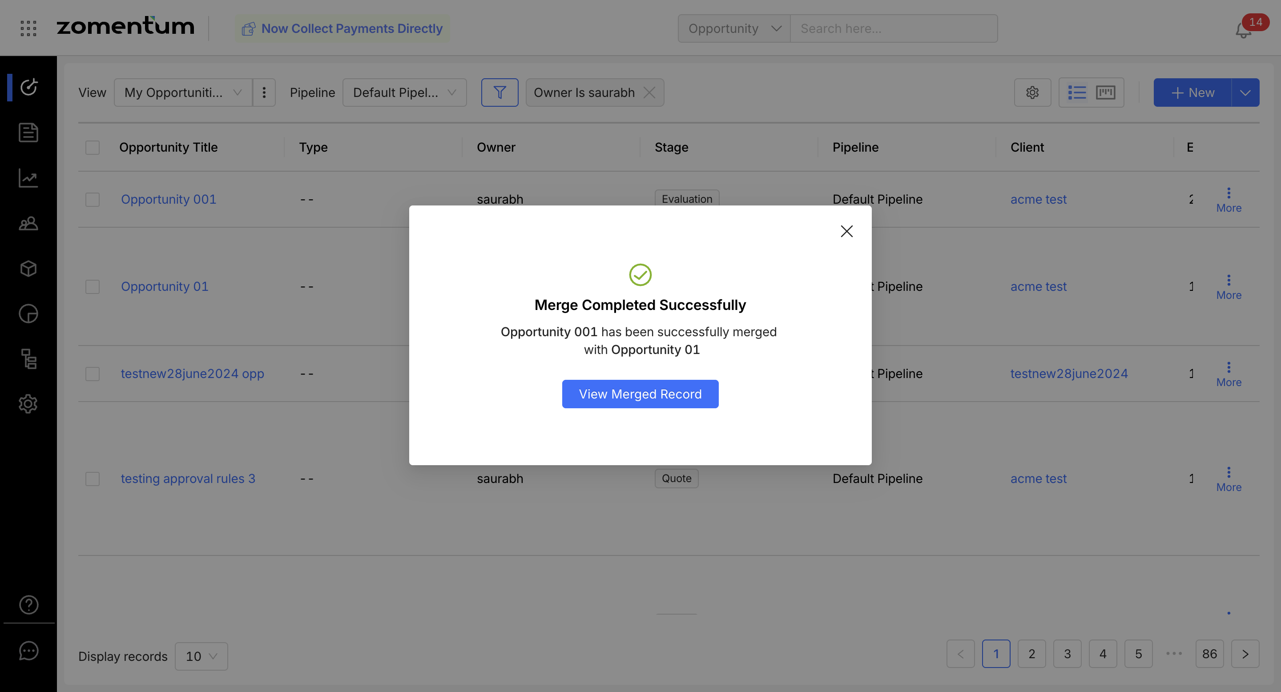The width and height of the screenshot is (1281, 692).
Task: Jump to page 86 in pagination
Action: point(1209,654)
